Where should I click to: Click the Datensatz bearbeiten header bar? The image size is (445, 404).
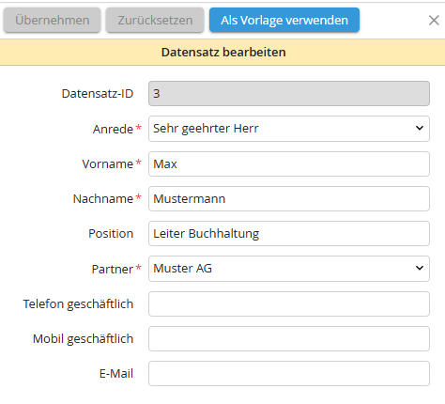[x=222, y=52]
